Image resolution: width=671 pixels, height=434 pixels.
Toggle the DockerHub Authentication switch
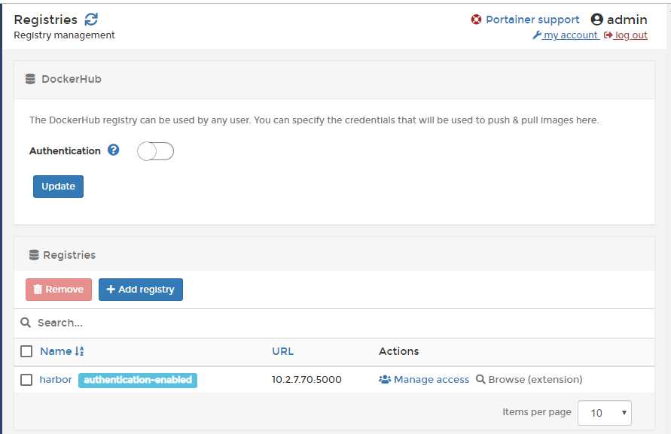point(155,151)
